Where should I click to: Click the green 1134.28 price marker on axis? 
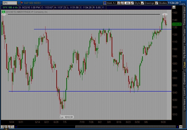[x=177, y=24]
